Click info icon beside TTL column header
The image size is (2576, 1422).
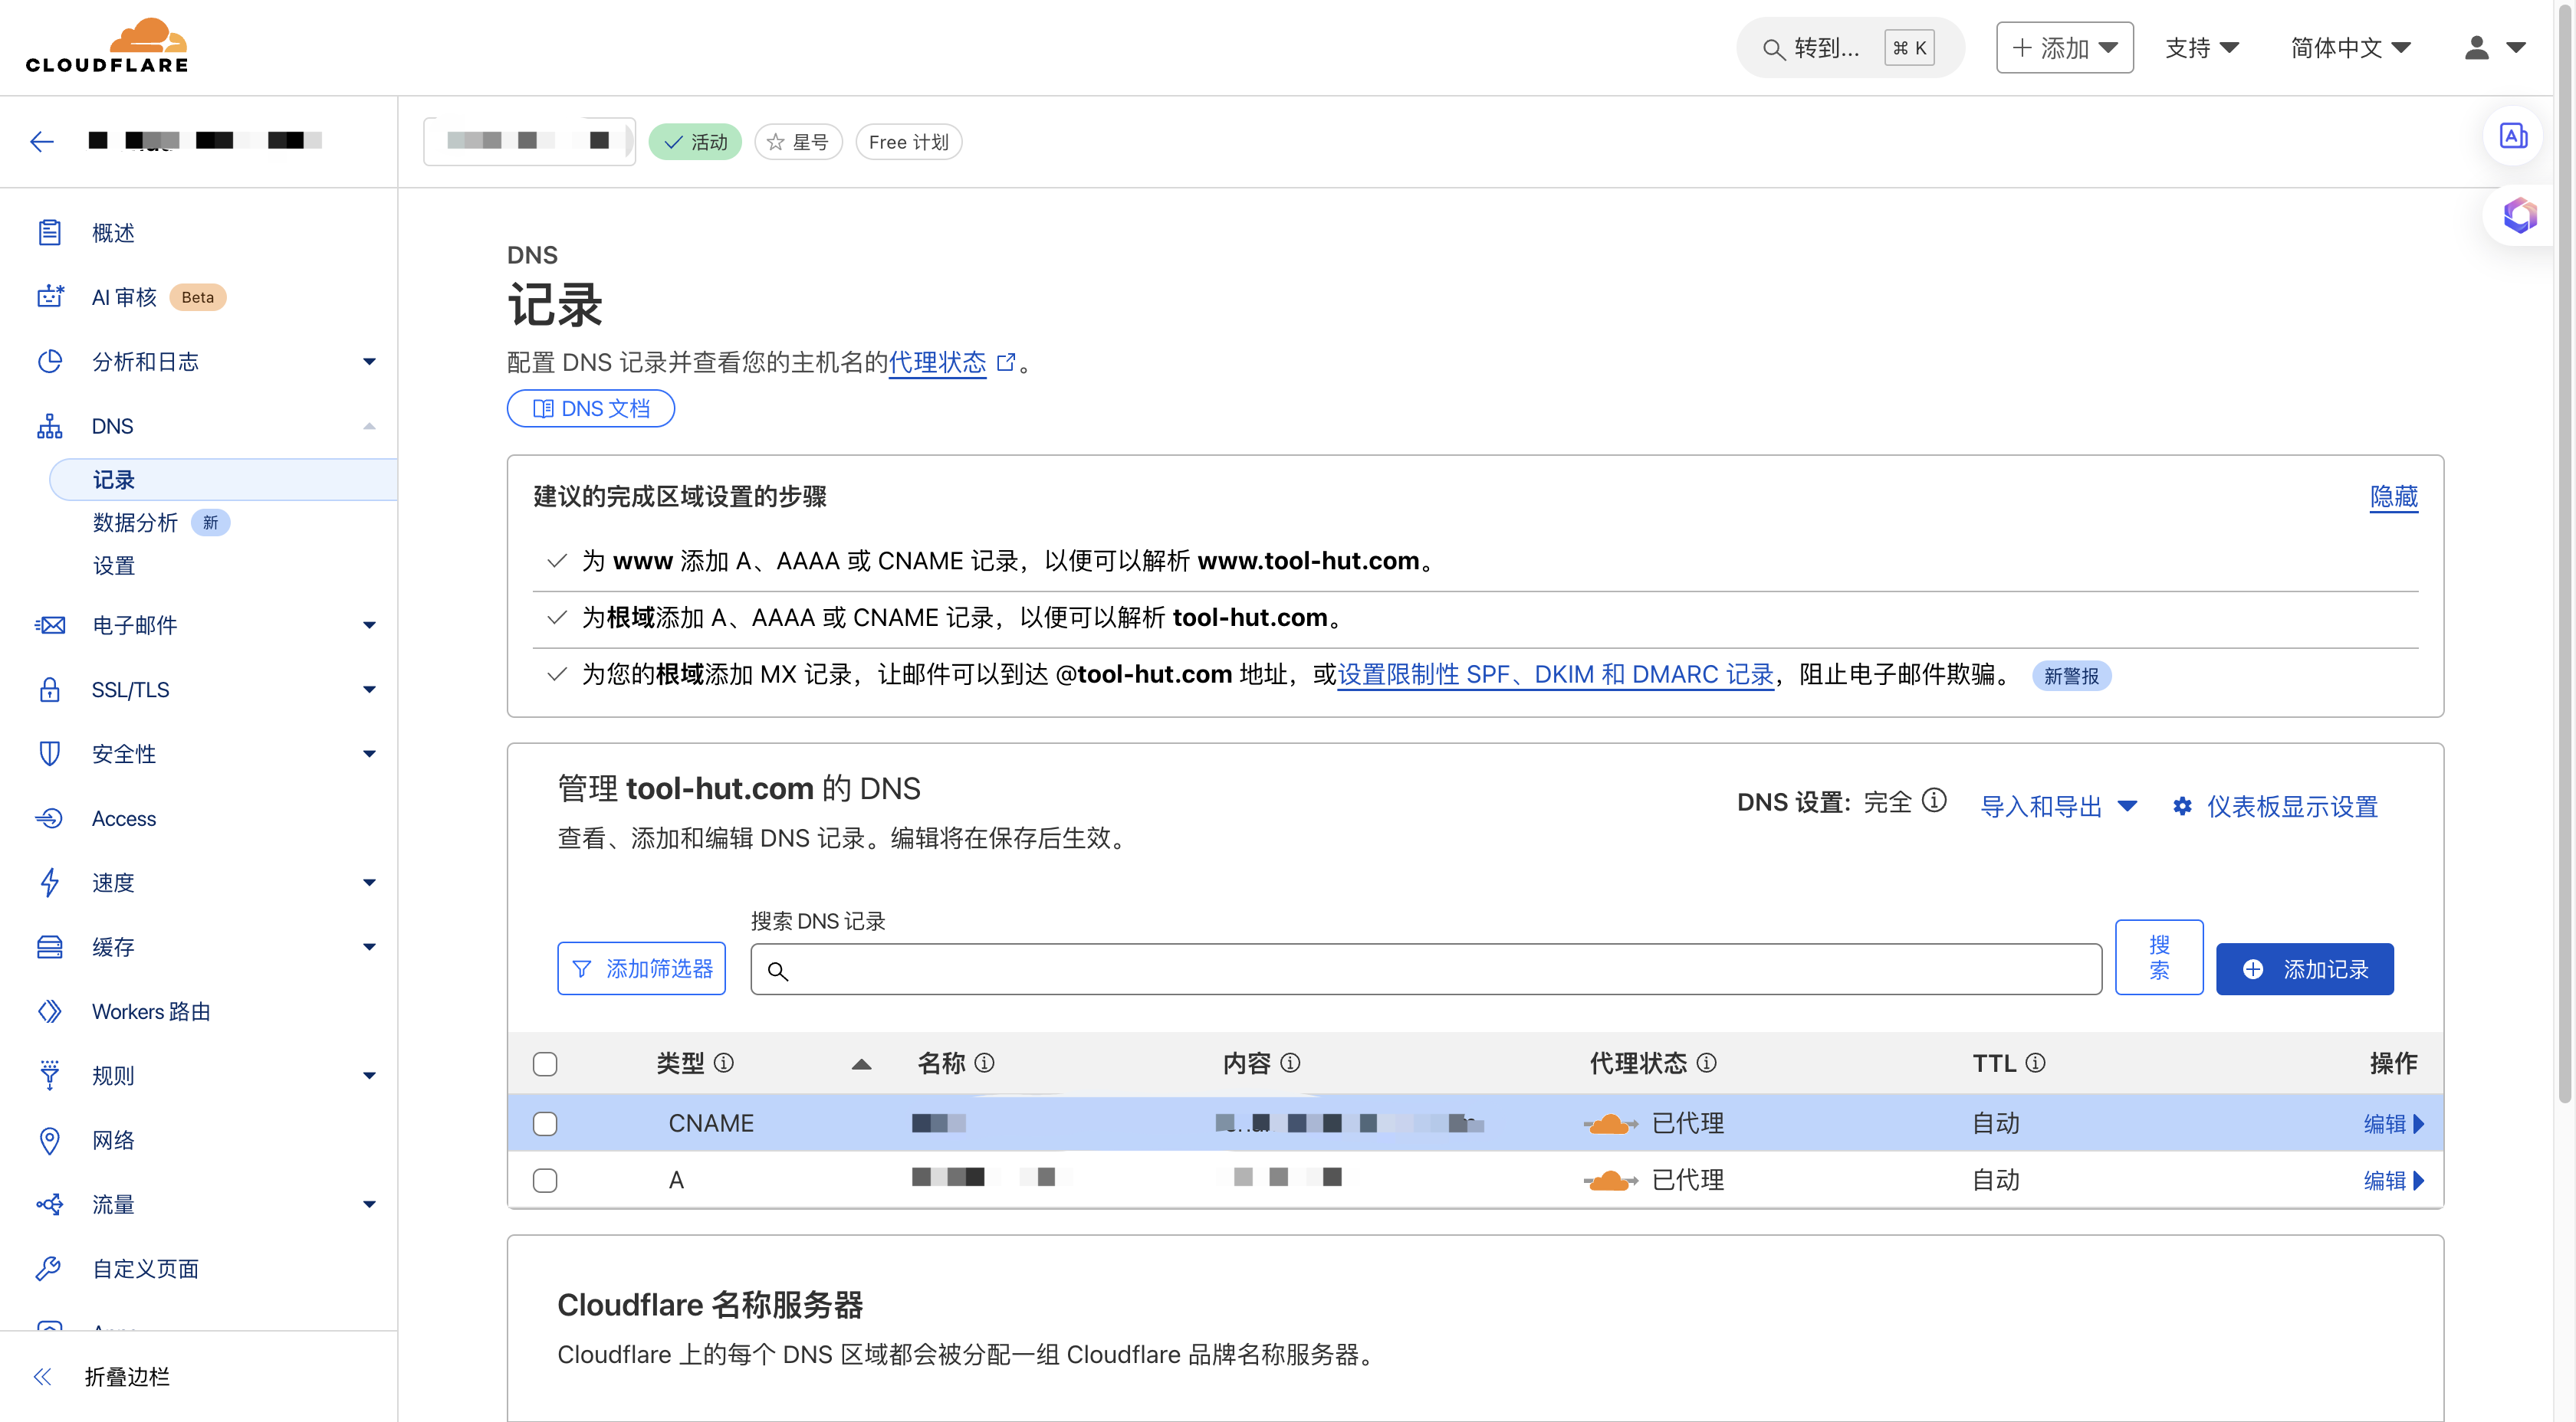(x=2035, y=1062)
